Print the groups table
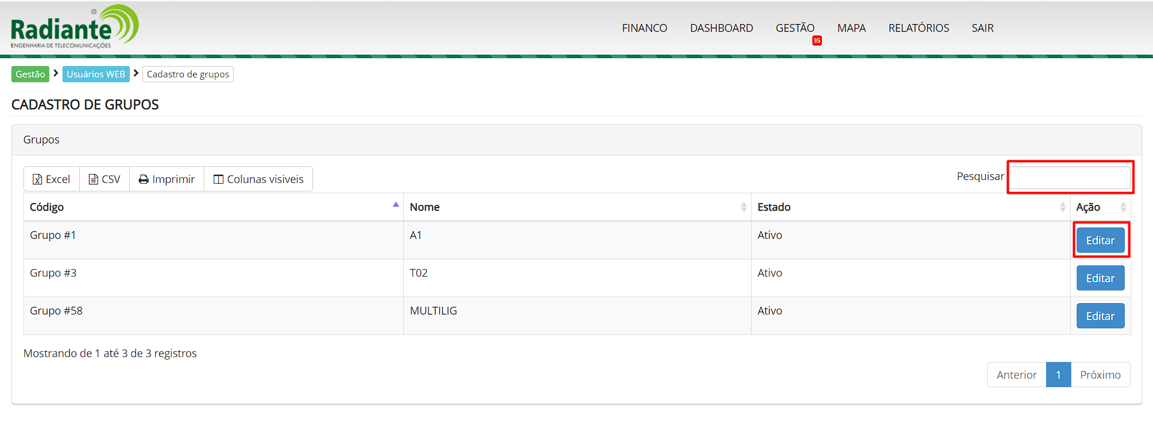 pyautogui.click(x=166, y=179)
